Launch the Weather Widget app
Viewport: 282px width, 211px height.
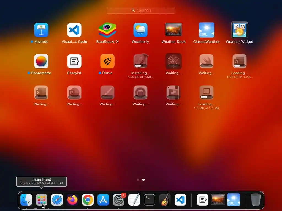(240, 30)
